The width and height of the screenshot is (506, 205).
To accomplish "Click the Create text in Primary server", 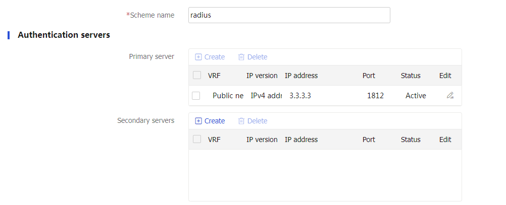I will [215, 57].
